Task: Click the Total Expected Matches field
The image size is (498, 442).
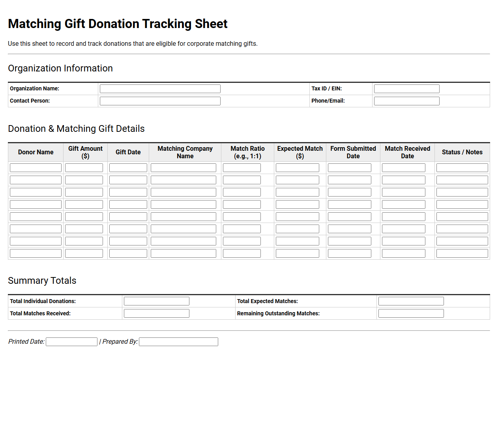Action: 411,301
